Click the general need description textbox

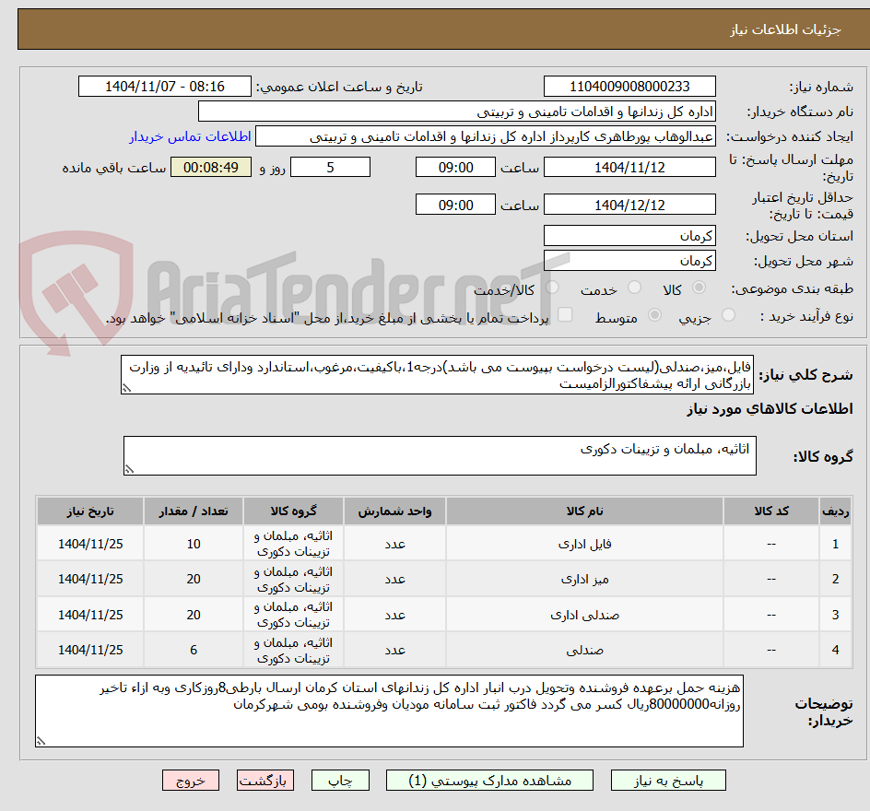click(x=437, y=375)
